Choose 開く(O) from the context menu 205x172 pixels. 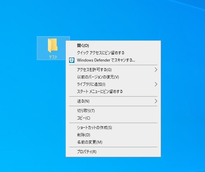point(113,46)
